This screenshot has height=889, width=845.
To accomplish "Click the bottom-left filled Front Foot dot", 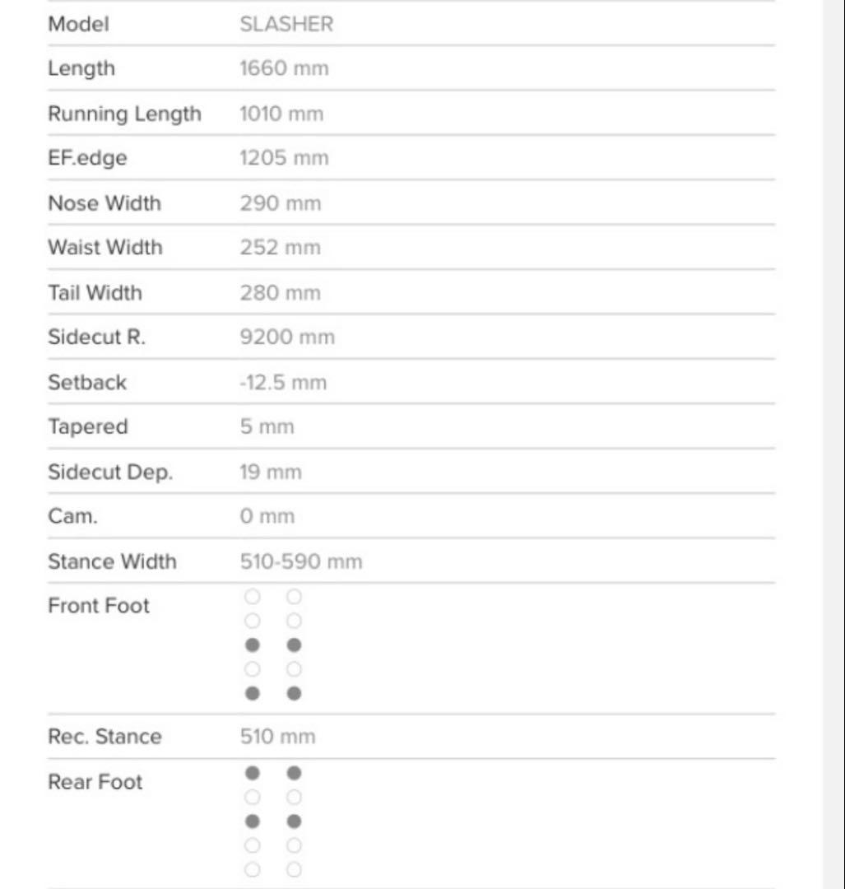I will tap(253, 694).
